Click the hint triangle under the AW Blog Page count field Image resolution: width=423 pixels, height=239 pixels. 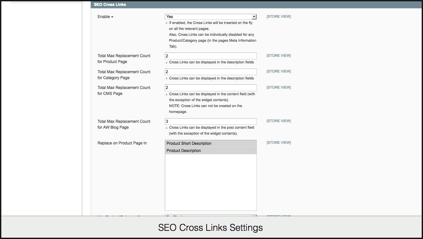[x=167, y=128]
